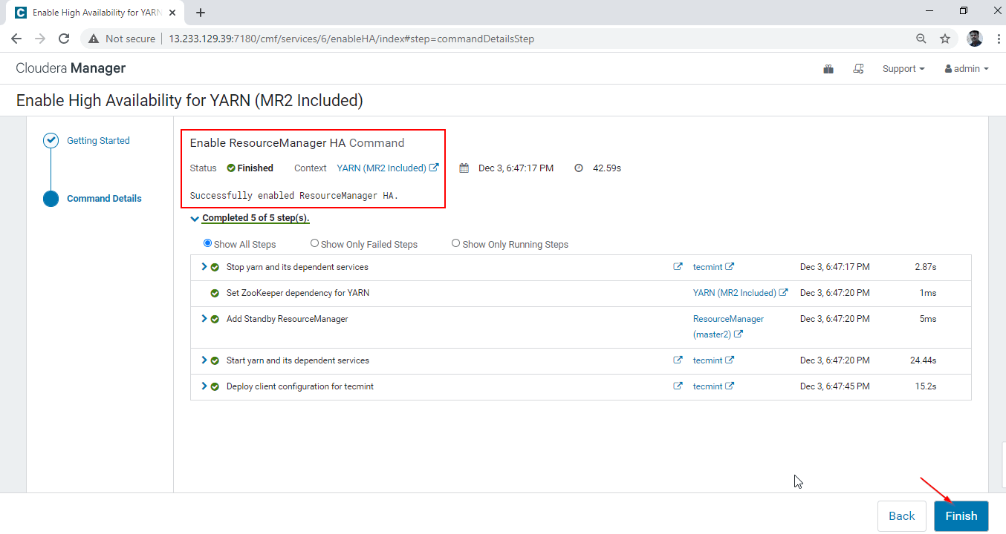Select Show Only Running Steps option
Image resolution: width=1006 pixels, height=534 pixels.
coord(455,243)
